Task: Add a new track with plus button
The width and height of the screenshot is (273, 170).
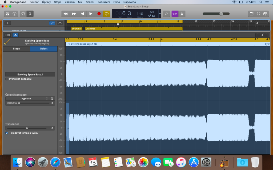Action: pos(8,23)
